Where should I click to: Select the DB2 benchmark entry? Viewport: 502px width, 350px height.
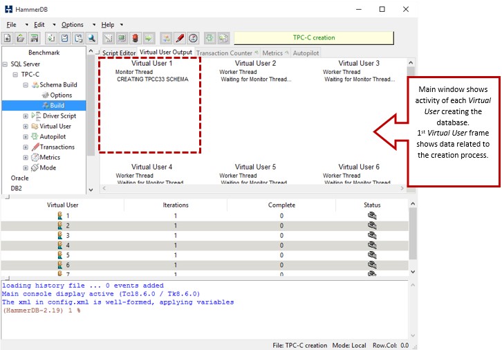click(17, 188)
